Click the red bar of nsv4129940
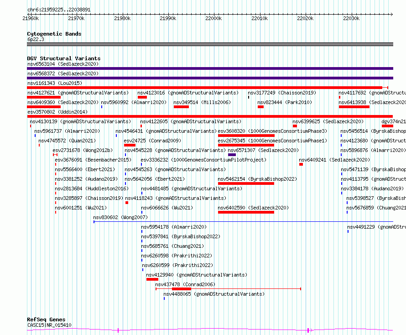Screen dimensions: 406x335 pyautogui.click(x=152, y=279)
